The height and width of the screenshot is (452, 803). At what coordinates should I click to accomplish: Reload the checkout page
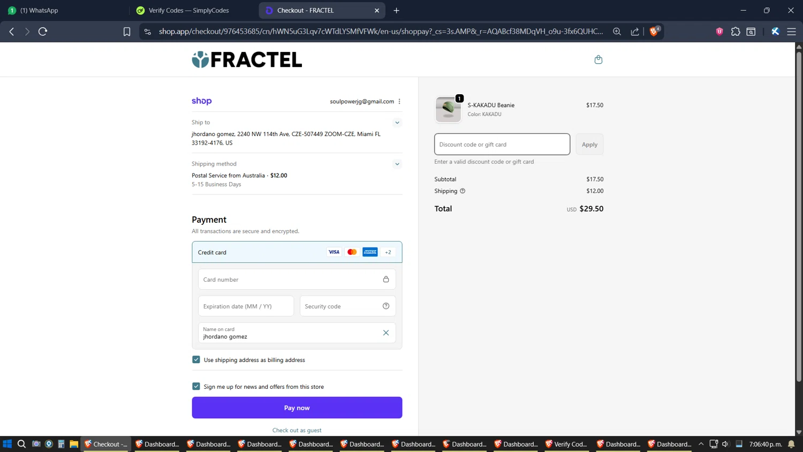coord(43,32)
